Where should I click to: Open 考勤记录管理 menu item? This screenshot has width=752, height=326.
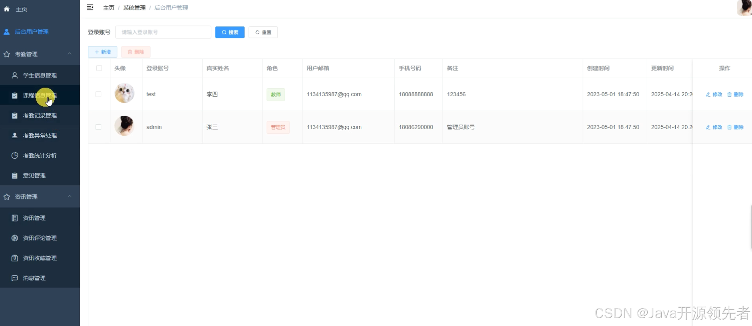[40, 115]
